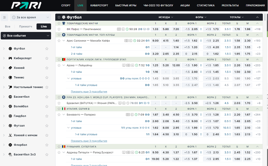The width and height of the screenshot is (268, 166).
Task: Switch to the Прематч tab
Action: pos(26,27)
